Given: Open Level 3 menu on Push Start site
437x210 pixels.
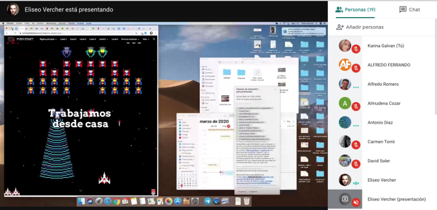Looking at the screenshot, I should click(83, 39).
